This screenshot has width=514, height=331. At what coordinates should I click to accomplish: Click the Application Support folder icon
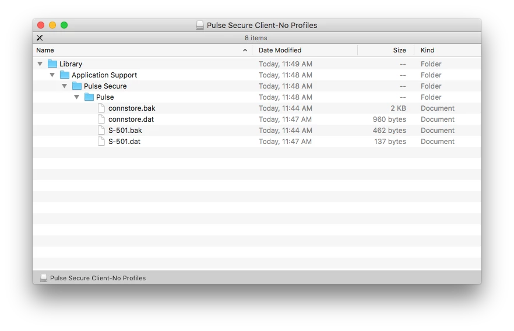tap(65, 75)
